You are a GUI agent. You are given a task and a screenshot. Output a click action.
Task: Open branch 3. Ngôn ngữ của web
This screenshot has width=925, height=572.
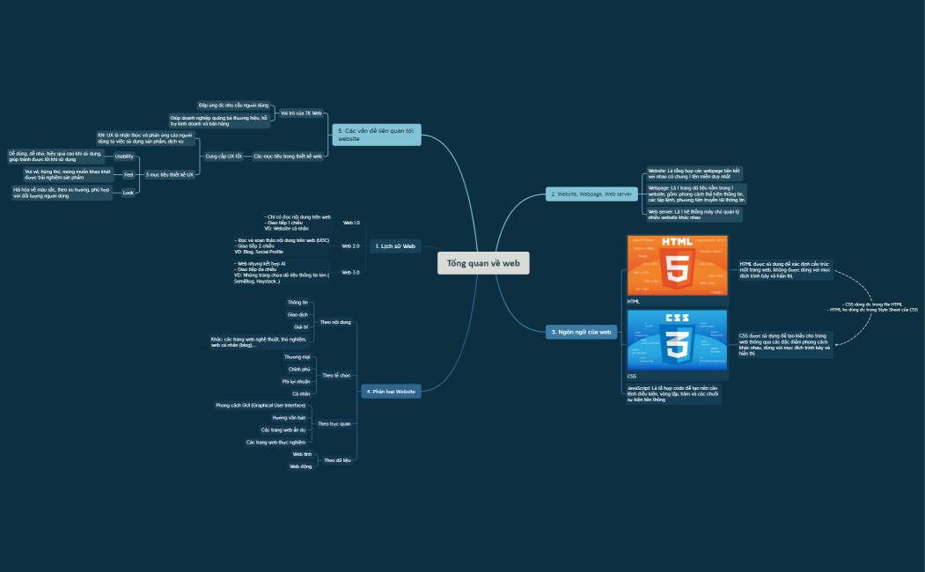(580, 332)
